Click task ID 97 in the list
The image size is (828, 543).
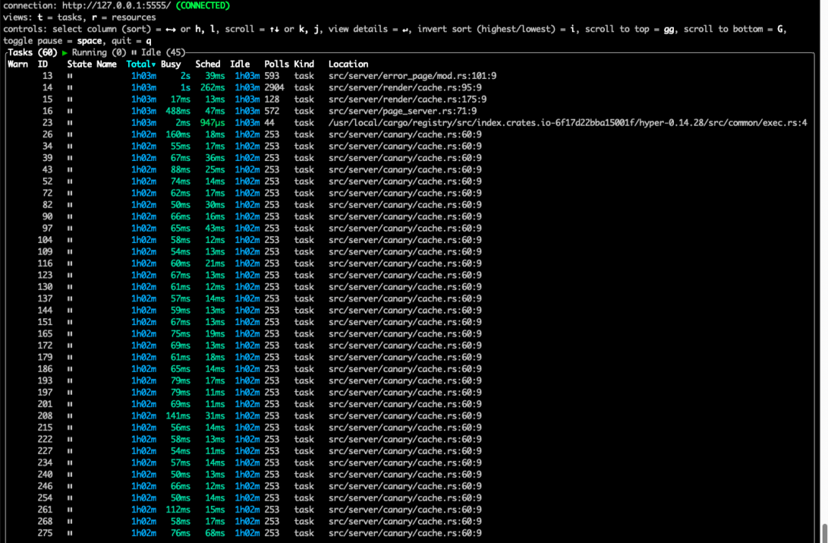[x=48, y=229]
